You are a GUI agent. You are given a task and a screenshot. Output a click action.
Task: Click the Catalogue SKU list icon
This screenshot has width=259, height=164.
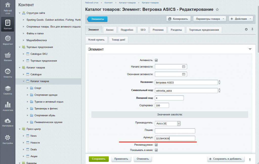click(x=28, y=54)
